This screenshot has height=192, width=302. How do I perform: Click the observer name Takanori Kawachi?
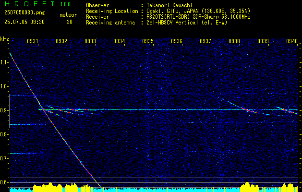click(169, 5)
